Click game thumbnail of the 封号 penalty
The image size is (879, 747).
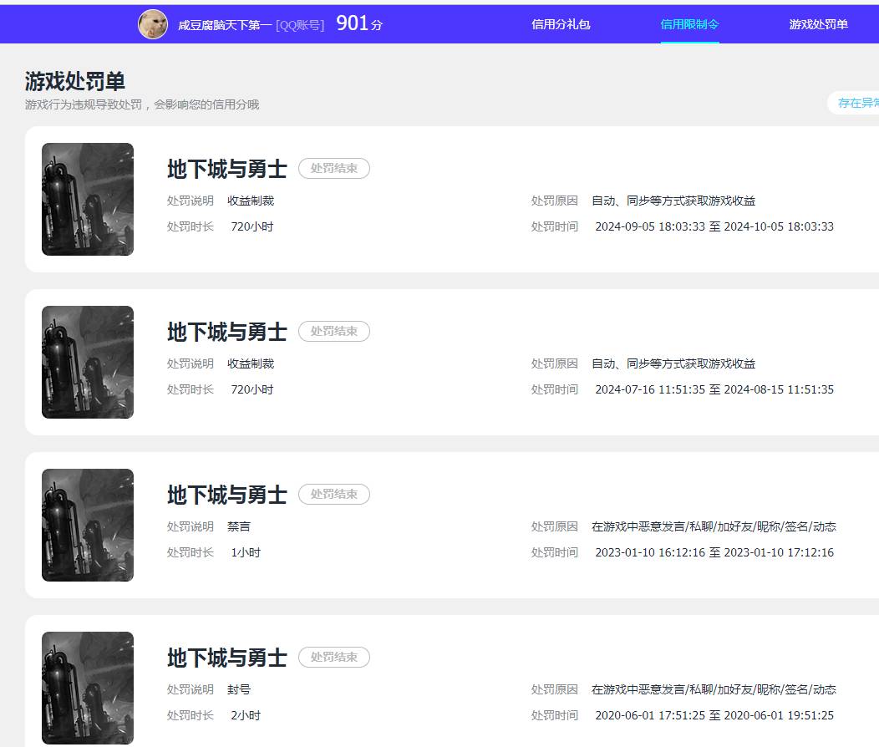(x=88, y=688)
